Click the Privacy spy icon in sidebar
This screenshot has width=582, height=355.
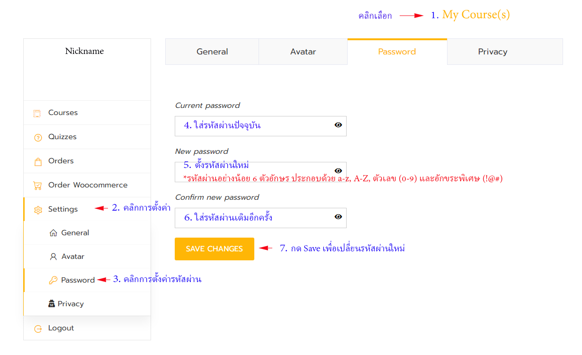52,304
